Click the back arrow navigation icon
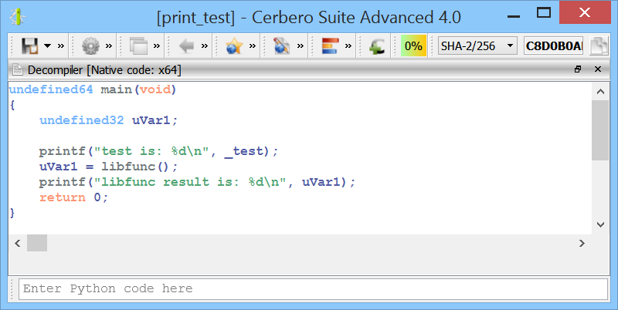 pos(186,46)
